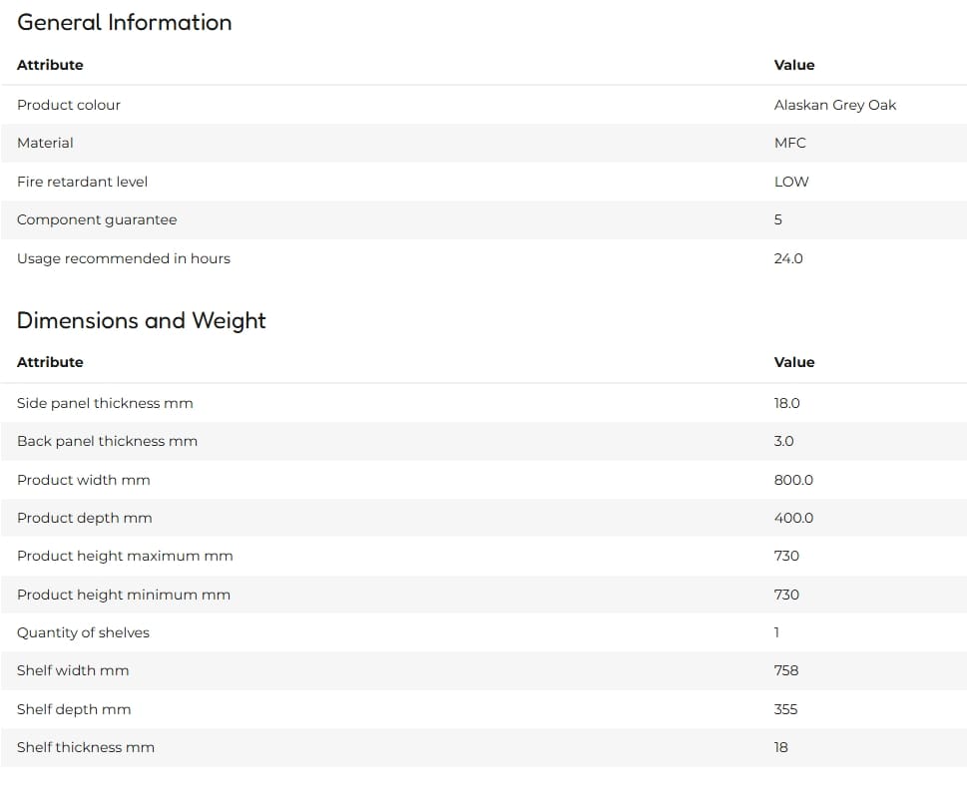Click the 800.0 product width value
967x807 pixels.
pyautogui.click(x=793, y=480)
